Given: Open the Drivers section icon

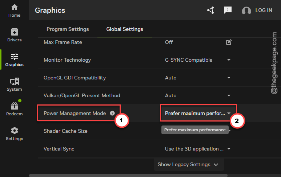Looking at the screenshot, I should (x=14, y=32).
